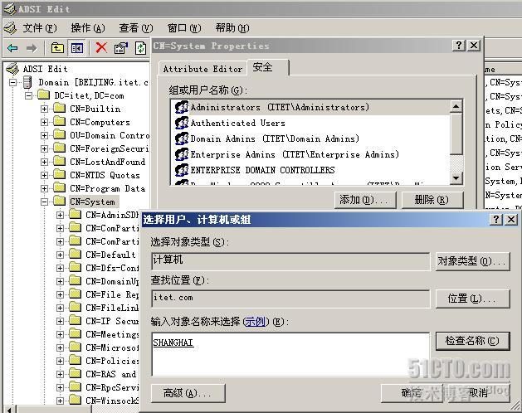Open the 帮助(H) menu
522x413 pixels.
[232, 28]
